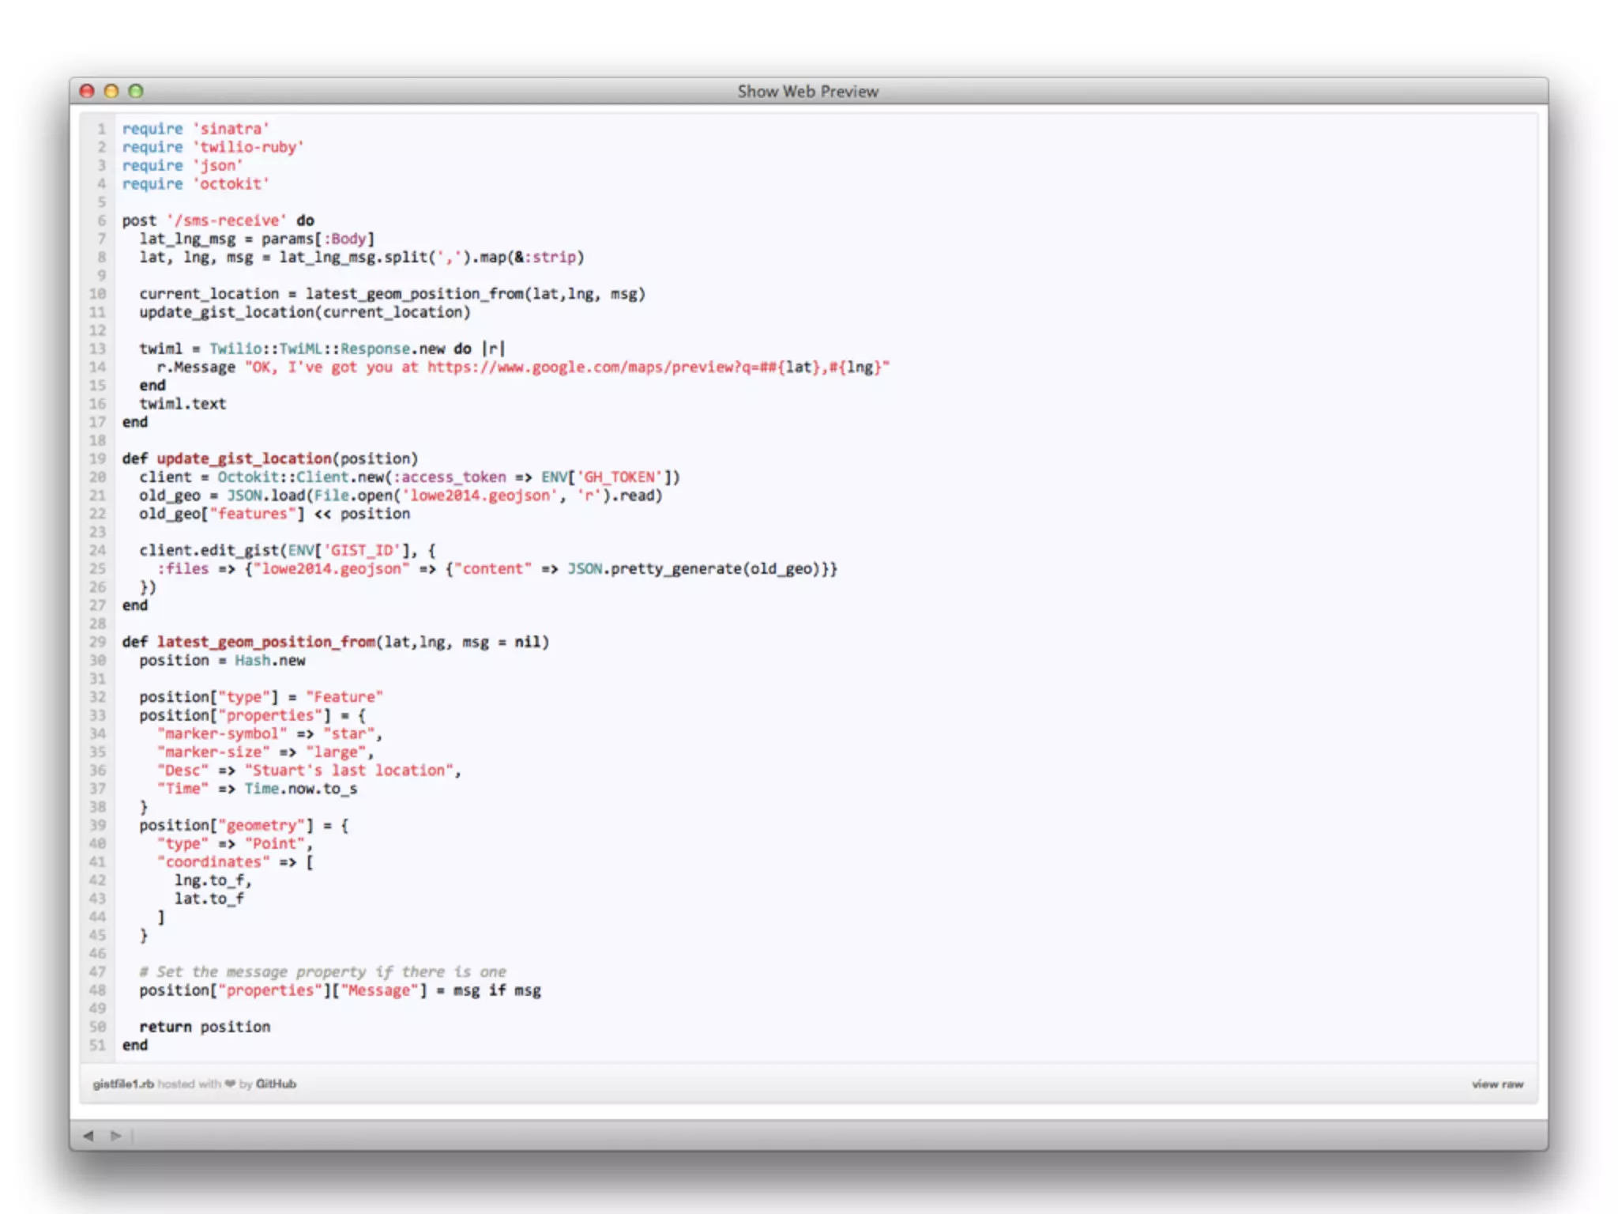The height and width of the screenshot is (1214, 1618).
Task: Click the forward navigation arrow
Action: click(116, 1136)
